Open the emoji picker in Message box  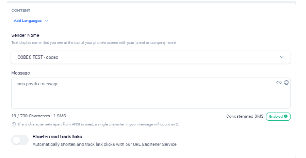tap(286, 83)
